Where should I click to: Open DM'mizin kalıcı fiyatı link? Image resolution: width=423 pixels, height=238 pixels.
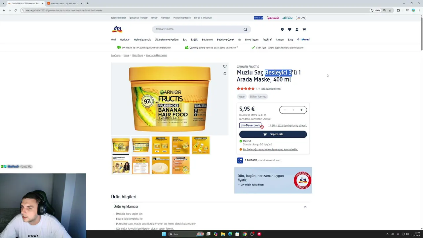tap(252, 185)
